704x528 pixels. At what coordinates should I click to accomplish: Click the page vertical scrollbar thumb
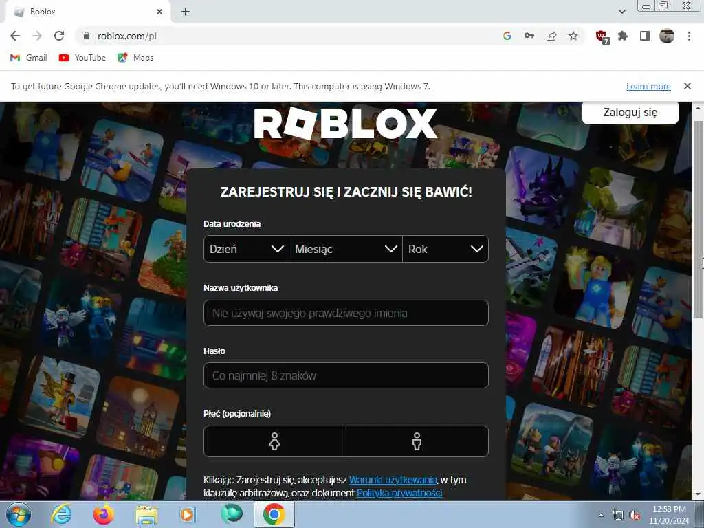698,220
